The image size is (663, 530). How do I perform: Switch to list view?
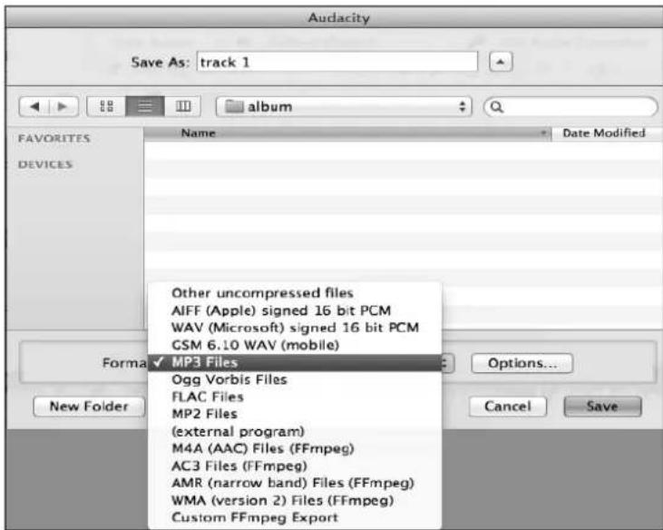coord(145,106)
